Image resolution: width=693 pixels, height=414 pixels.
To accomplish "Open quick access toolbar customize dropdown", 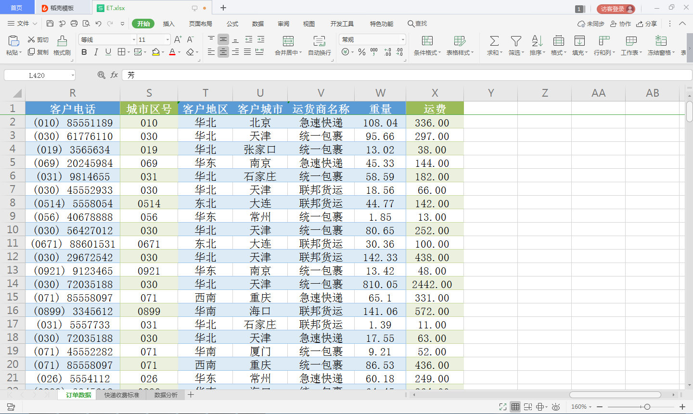I will pos(122,24).
